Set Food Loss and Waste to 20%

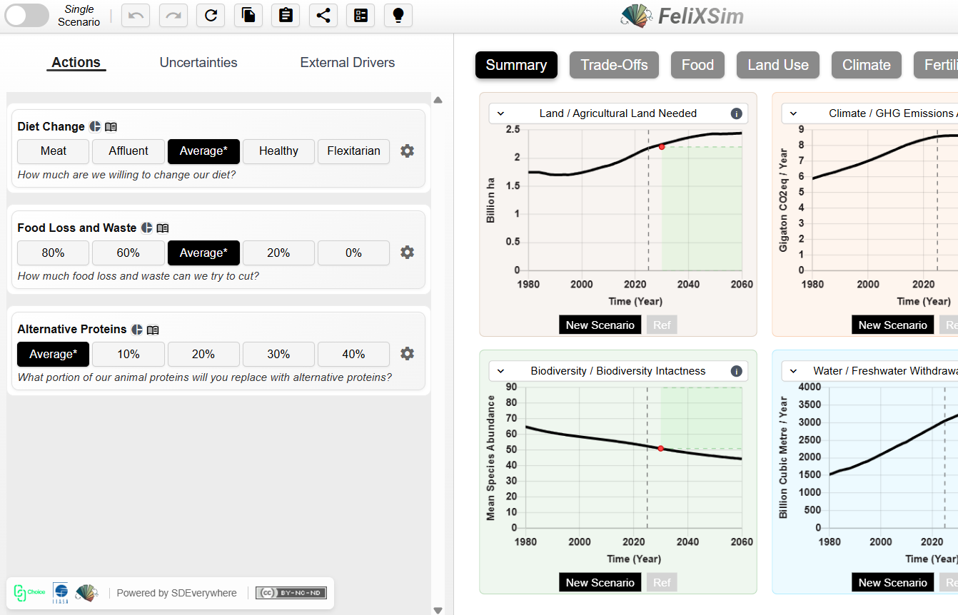pyautogui.click(x=278, y=253)
